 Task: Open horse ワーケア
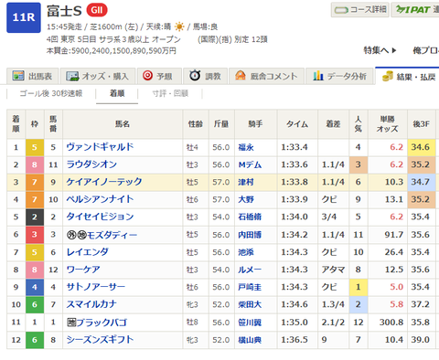coord(83,270)
